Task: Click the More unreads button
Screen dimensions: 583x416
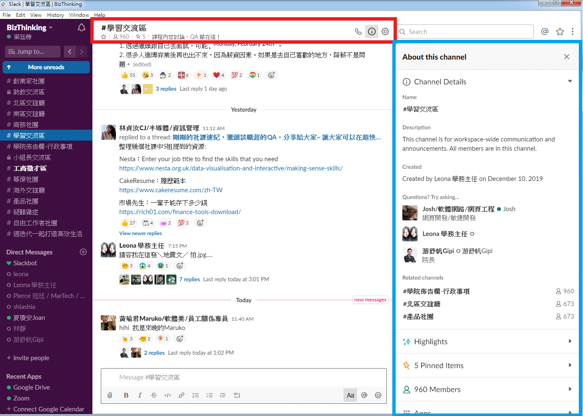Action: [x=46, y=67]
